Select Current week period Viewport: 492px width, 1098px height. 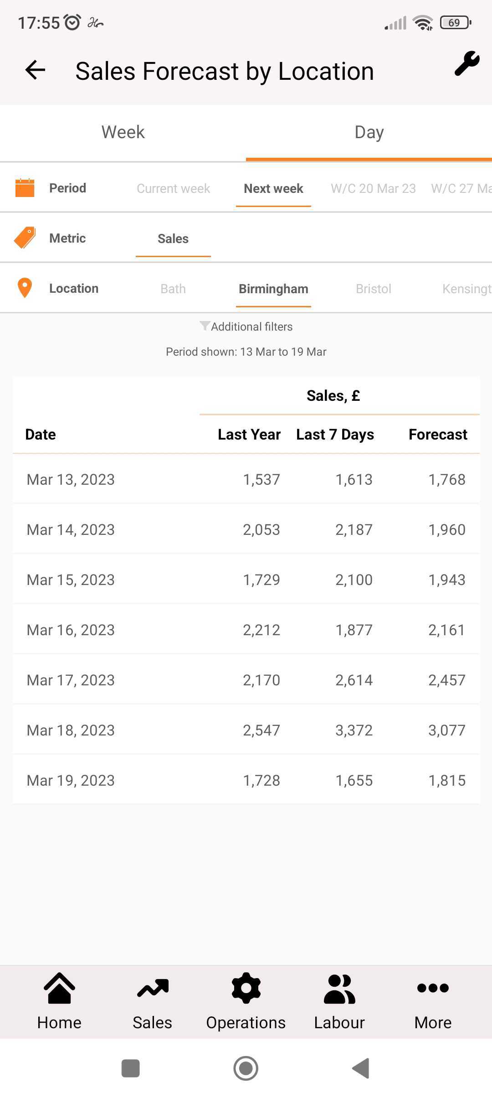point(173,188)
